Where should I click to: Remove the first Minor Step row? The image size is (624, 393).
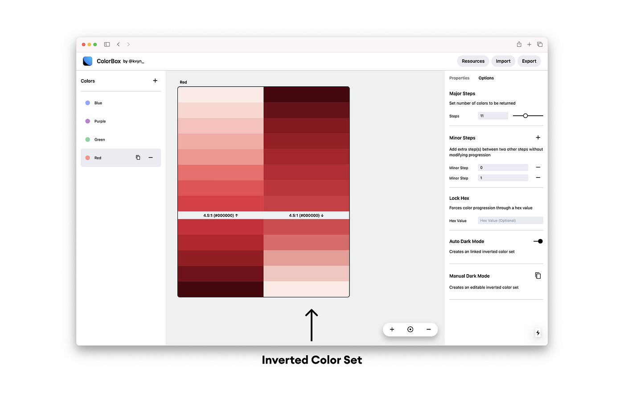(x=538, y=167)
